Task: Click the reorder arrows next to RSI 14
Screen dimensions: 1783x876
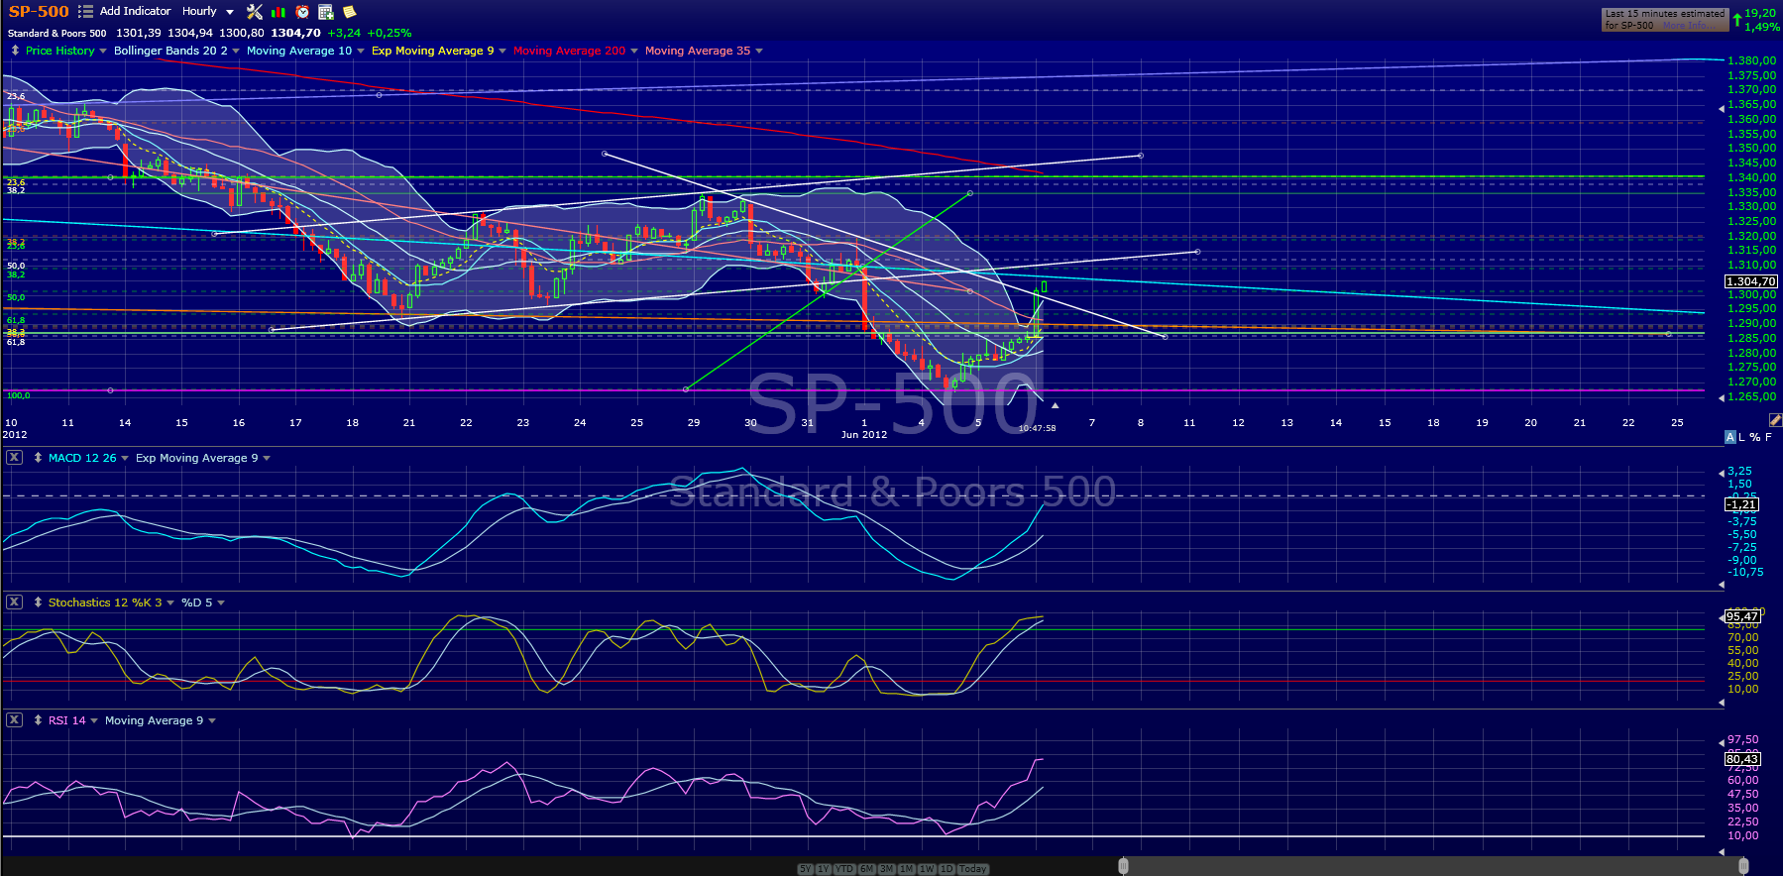Action: pyautogui.click(x=38, y=720)
